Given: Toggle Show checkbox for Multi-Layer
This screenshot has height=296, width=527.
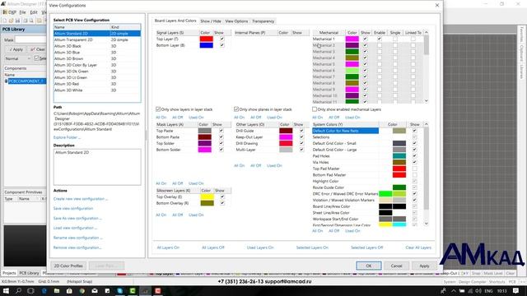Looking at the screenshot, I should (301, 150).
